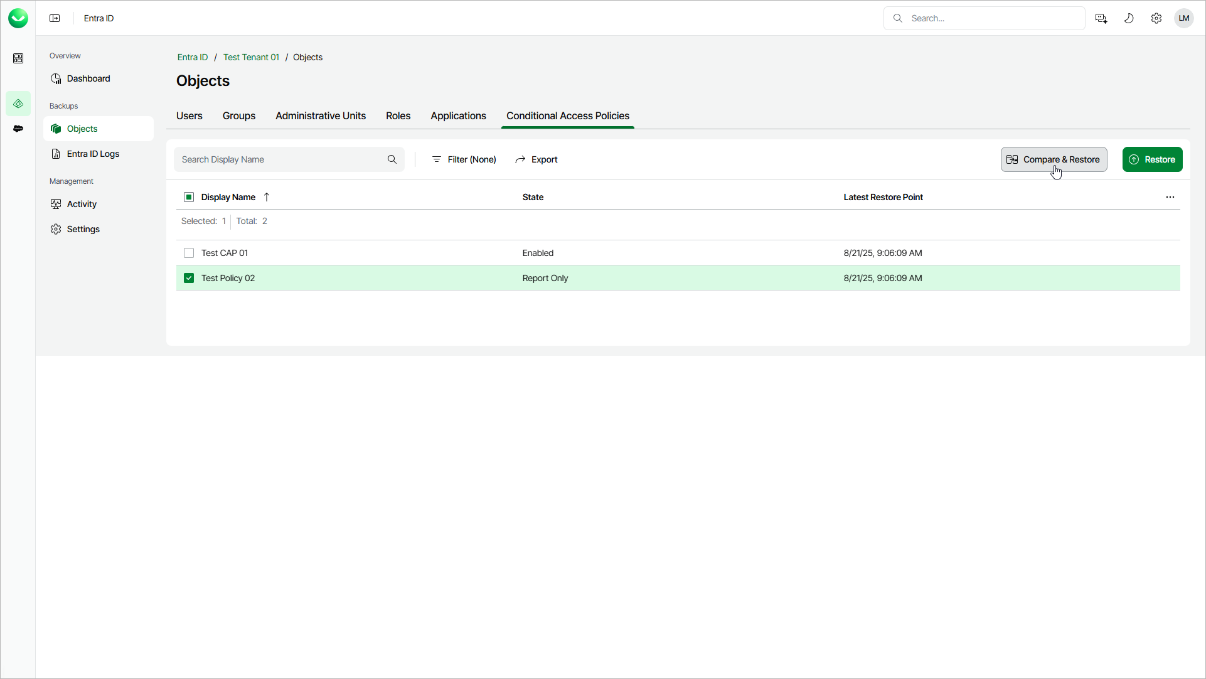Open the Administrative Units tab

[321, 116]
